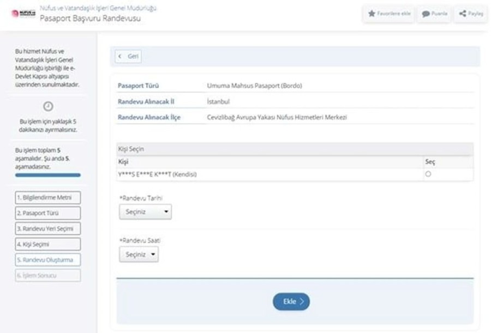The width and height of the screenshot is (491, 333).
Task: Jump to step 4 Kişi Seçimi
Action: pyautogui.click(x=48, y=244)
